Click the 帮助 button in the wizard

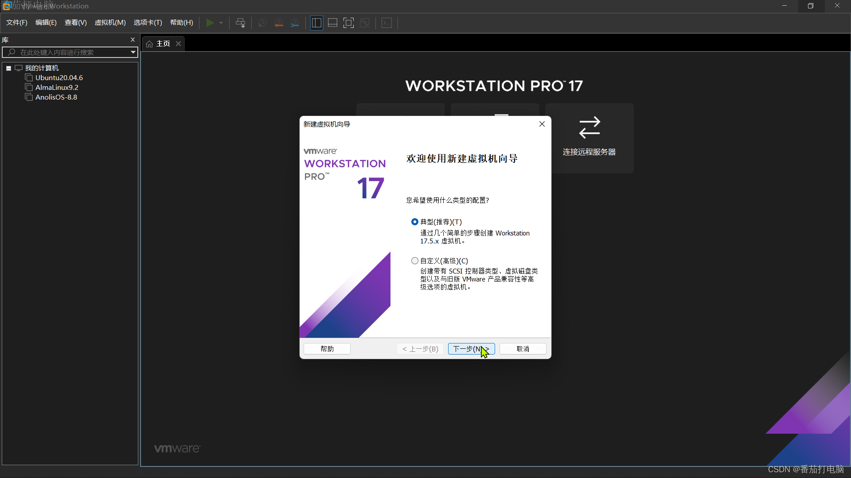pos(327,349)
